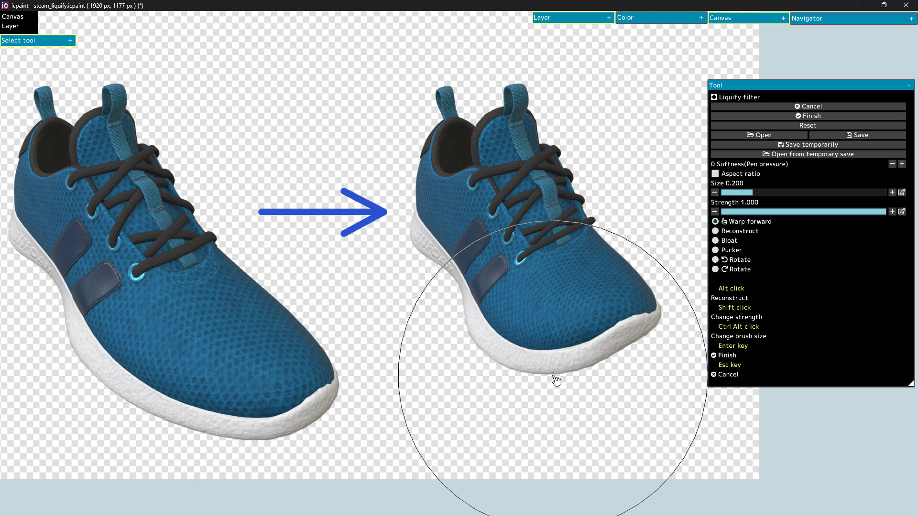The height and width of the screenshot is (516, 918).
Task: Open the Canvas menu at top left
Action: (x=12, y=16)
